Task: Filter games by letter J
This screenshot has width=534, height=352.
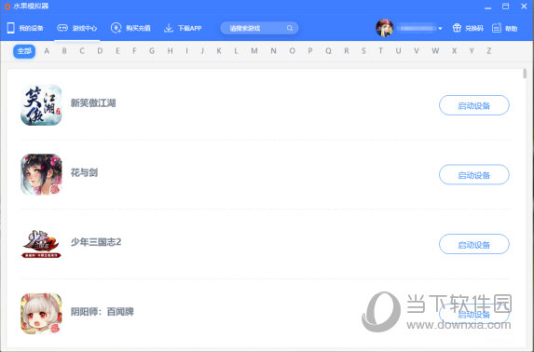Action: 202,51
